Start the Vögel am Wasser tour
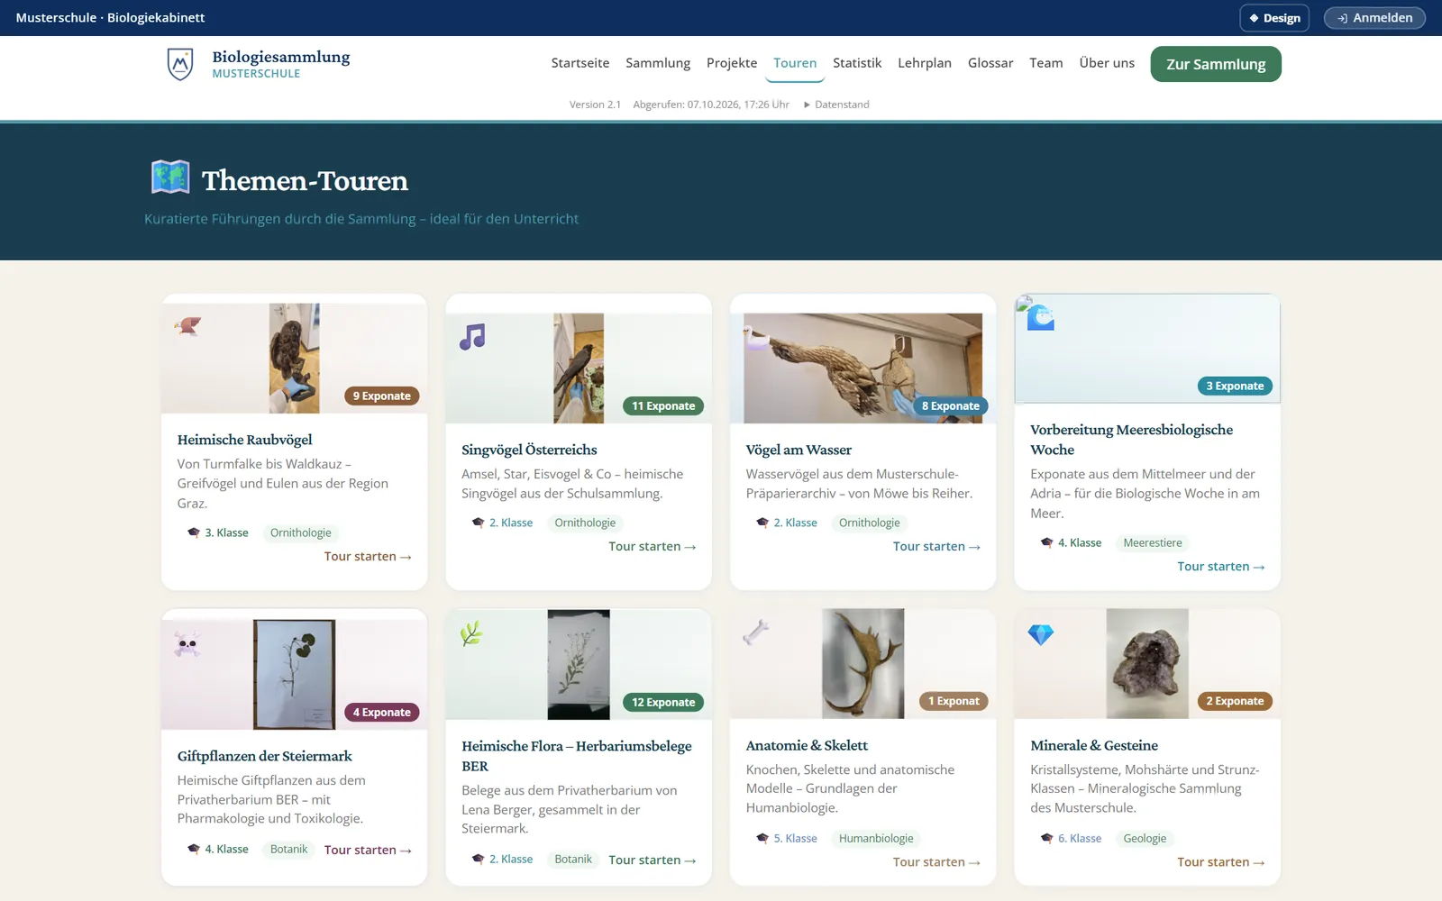This screenshot has width=1442, height=901. [x=936, y=547]
